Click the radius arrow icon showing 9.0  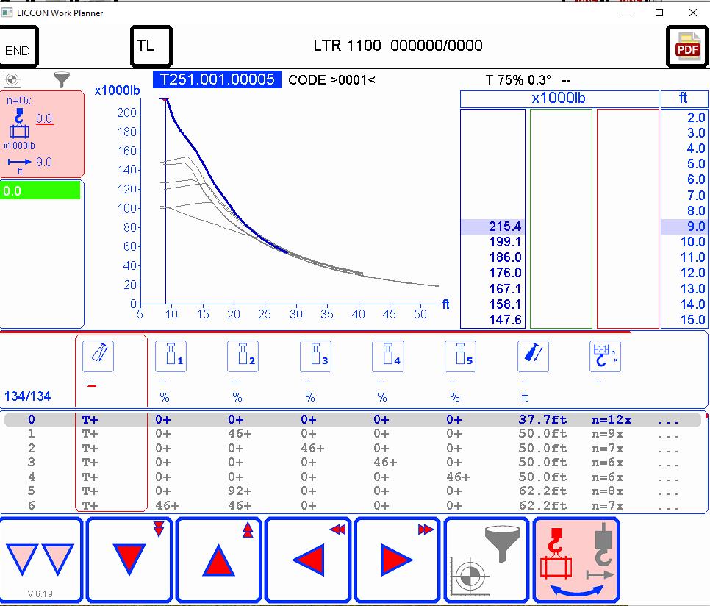coord(19,162)
